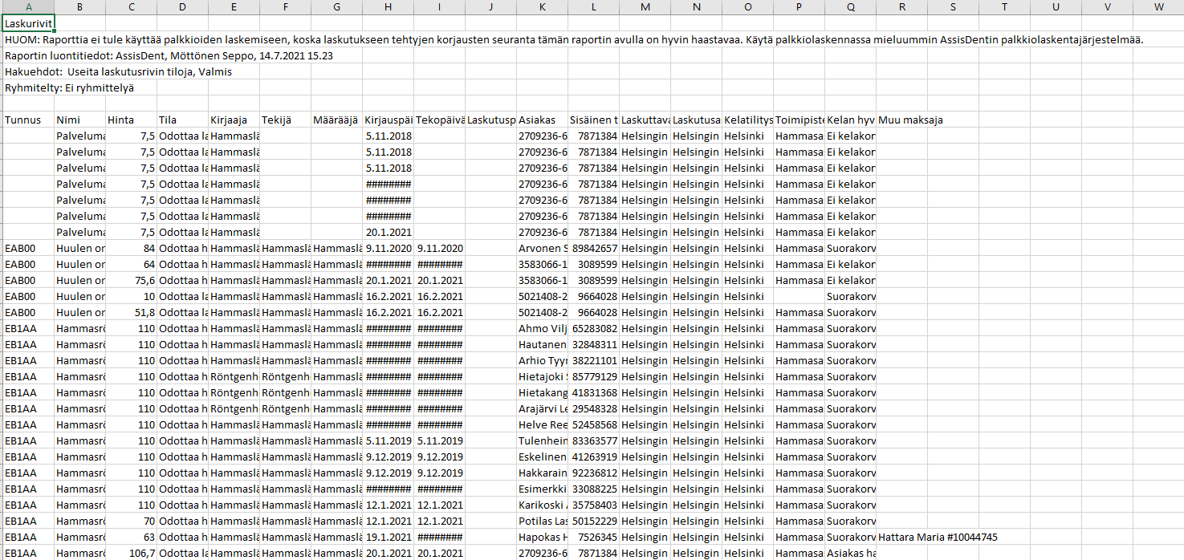The height and width of the screenshot is (560, 1184).
Task: Select the Laskurivit title cell
Action: (x=28, y=23)
